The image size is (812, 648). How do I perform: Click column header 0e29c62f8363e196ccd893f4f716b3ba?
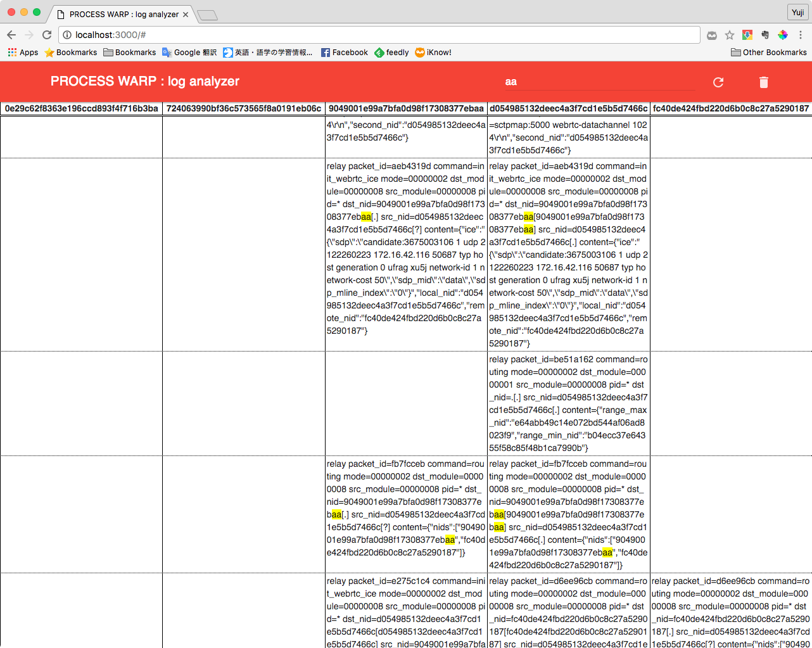click(x=81, y=108)
